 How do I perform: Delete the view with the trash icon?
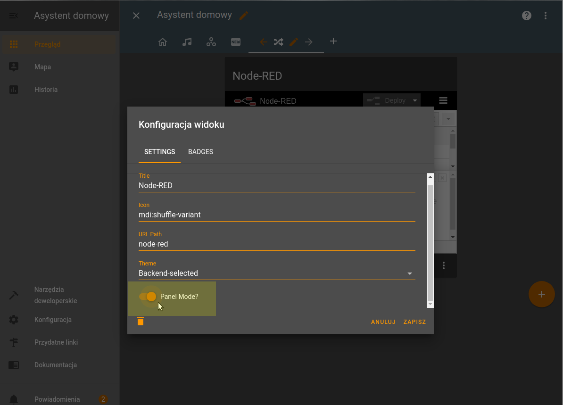141,321
